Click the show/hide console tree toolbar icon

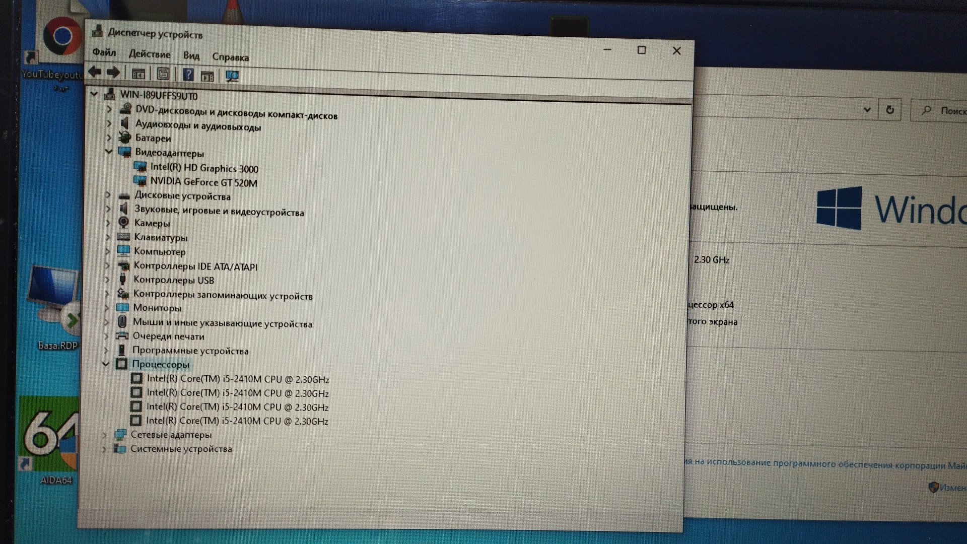coord(139,74)
